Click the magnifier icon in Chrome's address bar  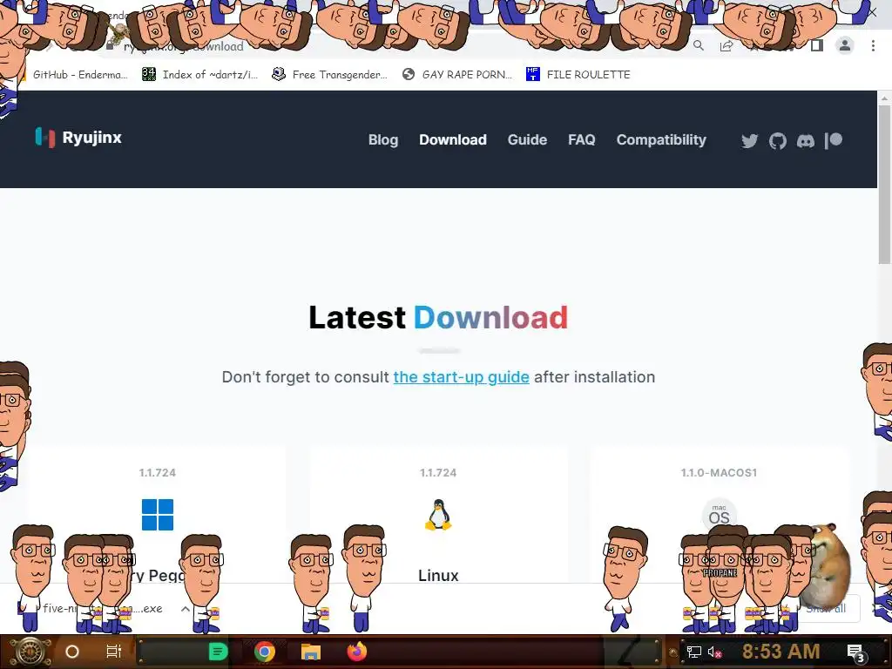point(699,45)
